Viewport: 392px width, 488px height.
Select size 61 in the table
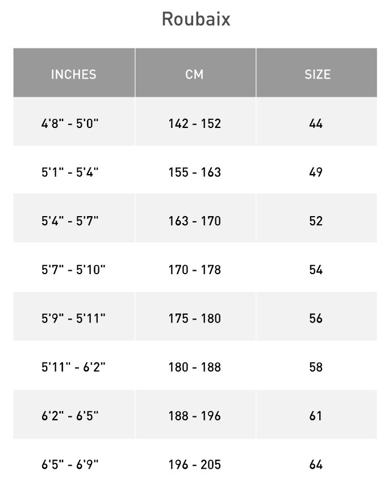tap(316, 416)
